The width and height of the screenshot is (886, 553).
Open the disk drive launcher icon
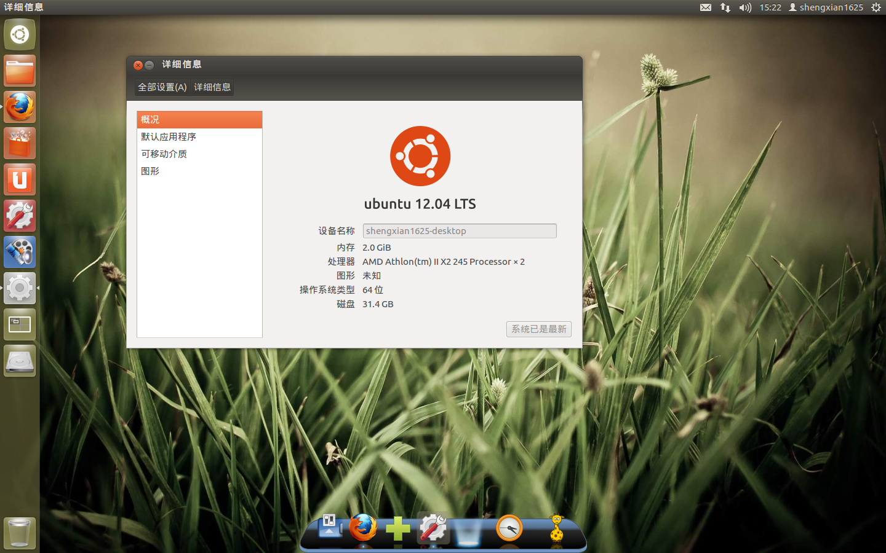pos(20,361)
